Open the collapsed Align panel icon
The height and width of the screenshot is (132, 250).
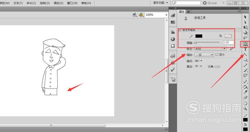[x=173, y=32]
